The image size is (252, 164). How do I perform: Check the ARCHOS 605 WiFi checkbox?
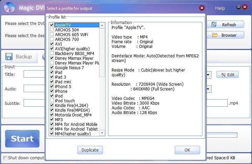[52, 34]
